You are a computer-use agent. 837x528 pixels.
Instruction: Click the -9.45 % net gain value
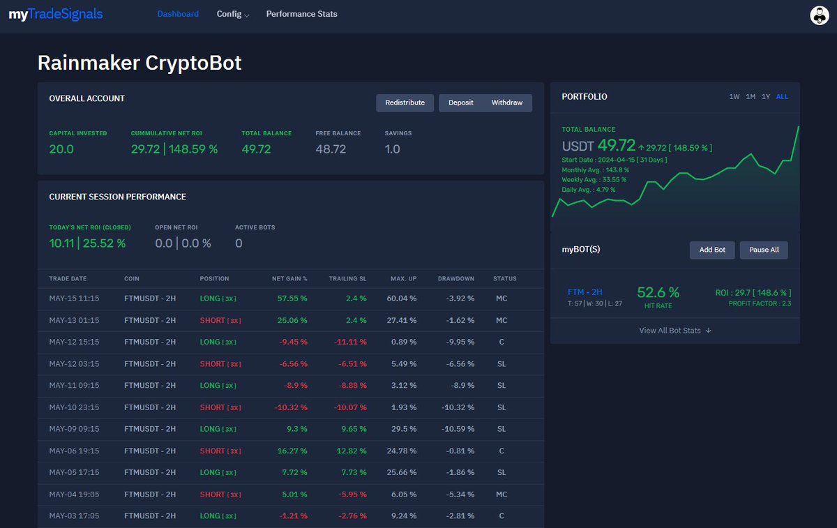pos(294,342)
